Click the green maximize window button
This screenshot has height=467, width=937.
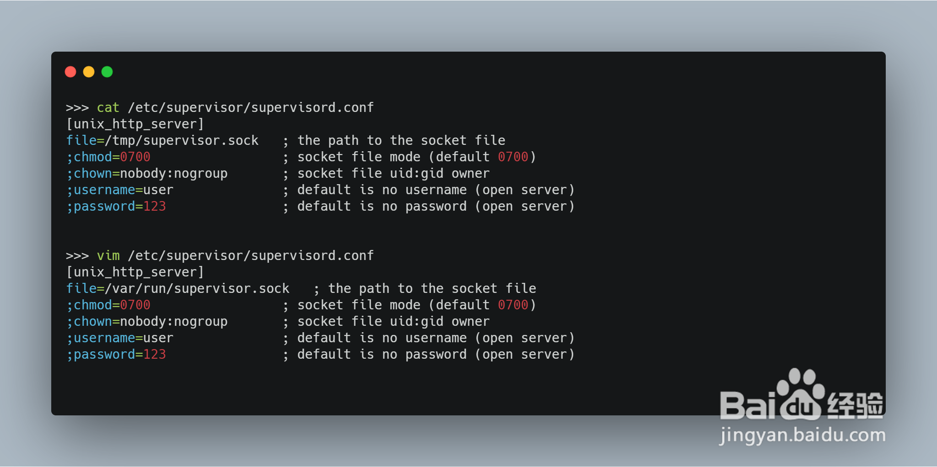point(107,72)
